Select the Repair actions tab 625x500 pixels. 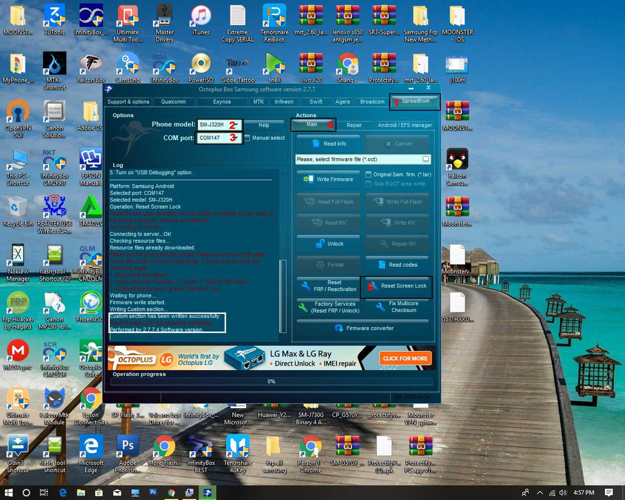click(354, 125)
